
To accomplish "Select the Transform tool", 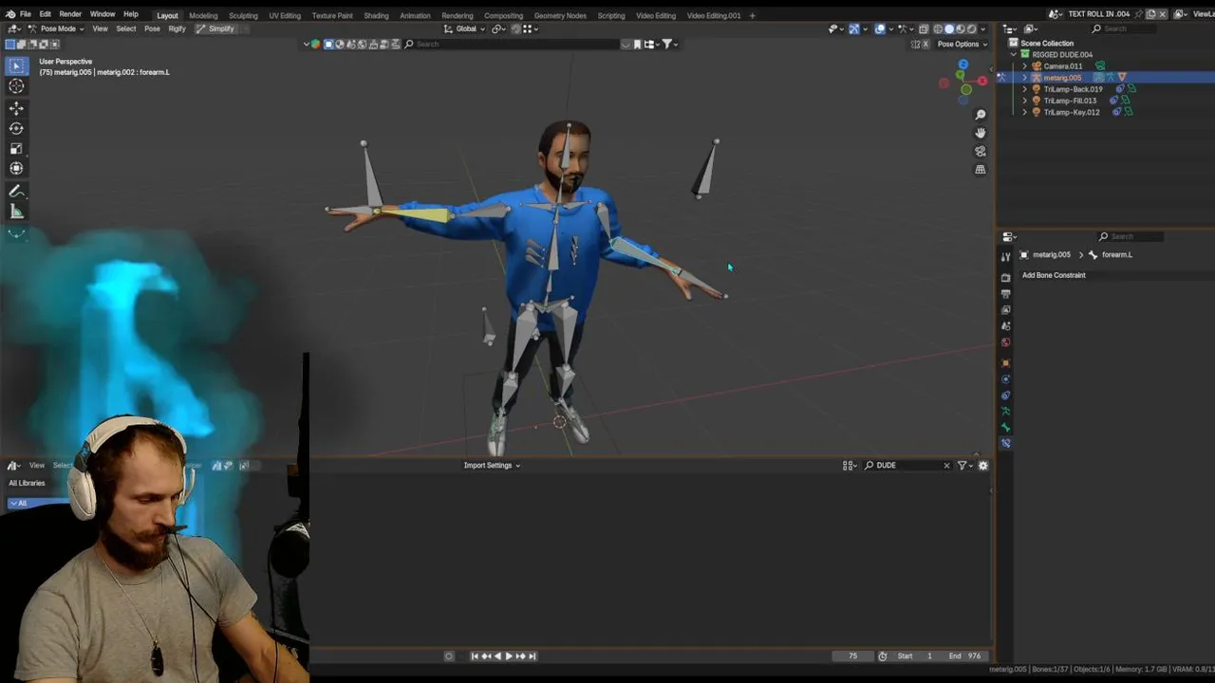I will 16,169.
